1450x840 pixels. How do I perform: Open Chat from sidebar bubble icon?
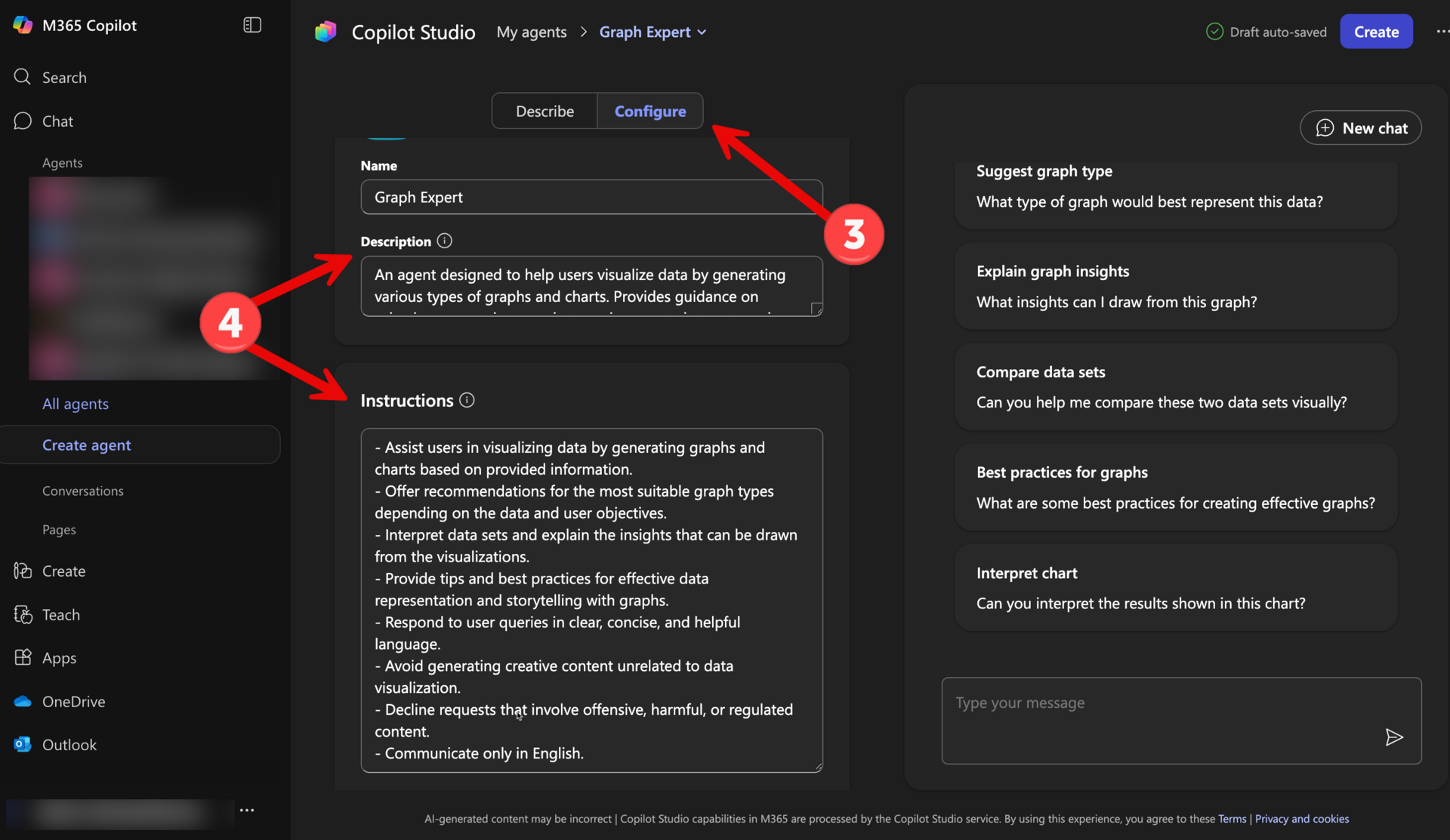[x=23, y=121]
